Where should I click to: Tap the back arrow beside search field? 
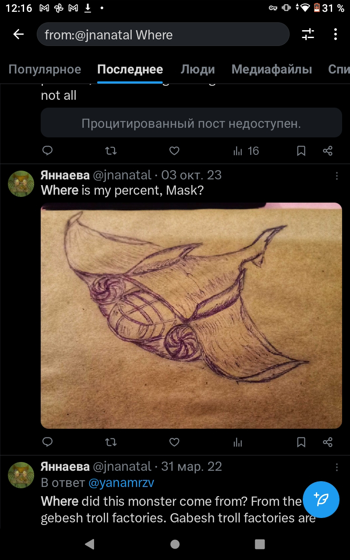[18, 34]
